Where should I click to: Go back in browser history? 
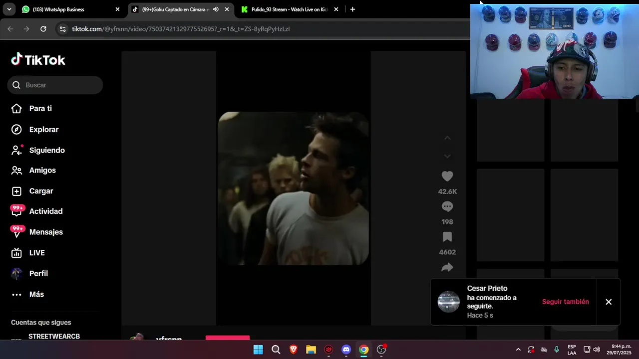[x=10, y=29]
